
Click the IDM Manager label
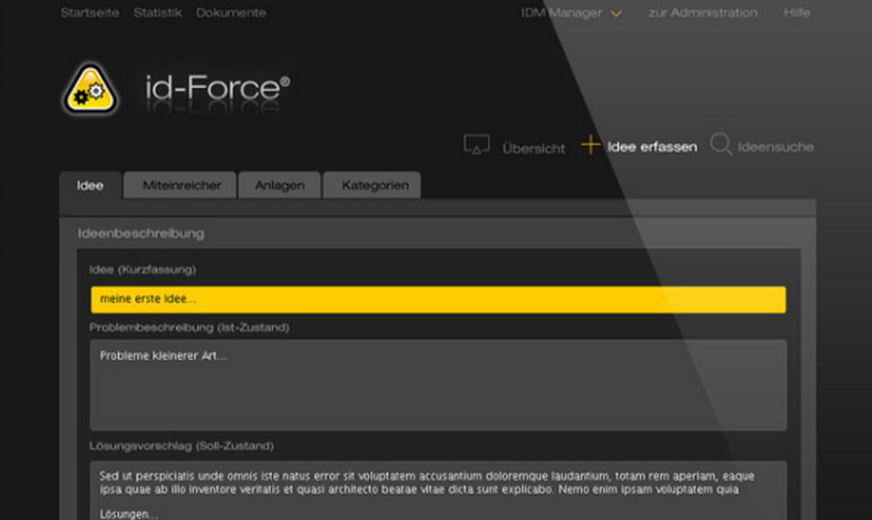(562, 13)
